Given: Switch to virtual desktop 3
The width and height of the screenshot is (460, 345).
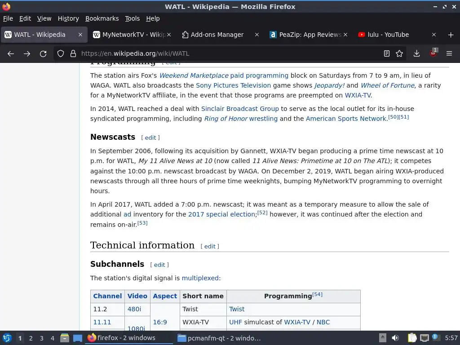Looking at the screenshot, I should 42,338.
